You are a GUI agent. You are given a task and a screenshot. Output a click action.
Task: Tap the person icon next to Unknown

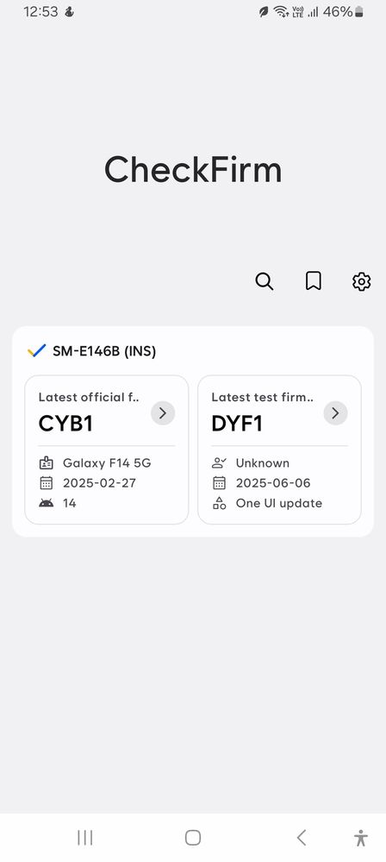coord(219,462)
